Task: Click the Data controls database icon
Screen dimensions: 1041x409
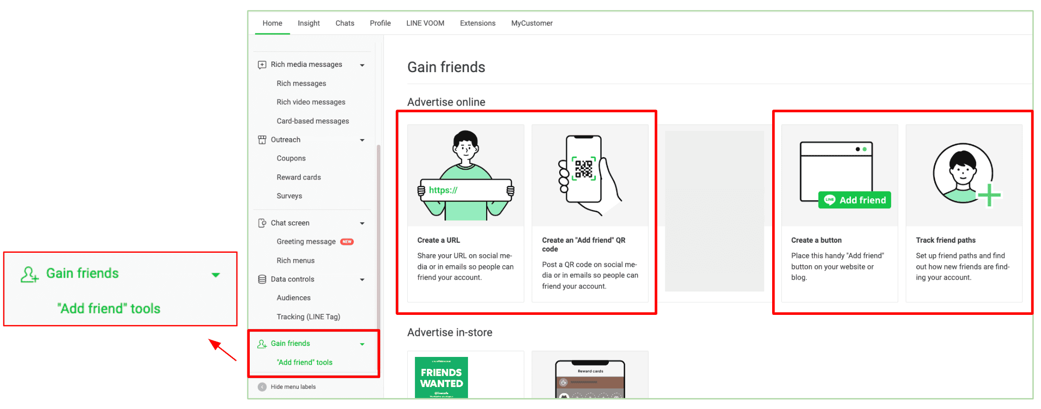Action: [262, 279]
